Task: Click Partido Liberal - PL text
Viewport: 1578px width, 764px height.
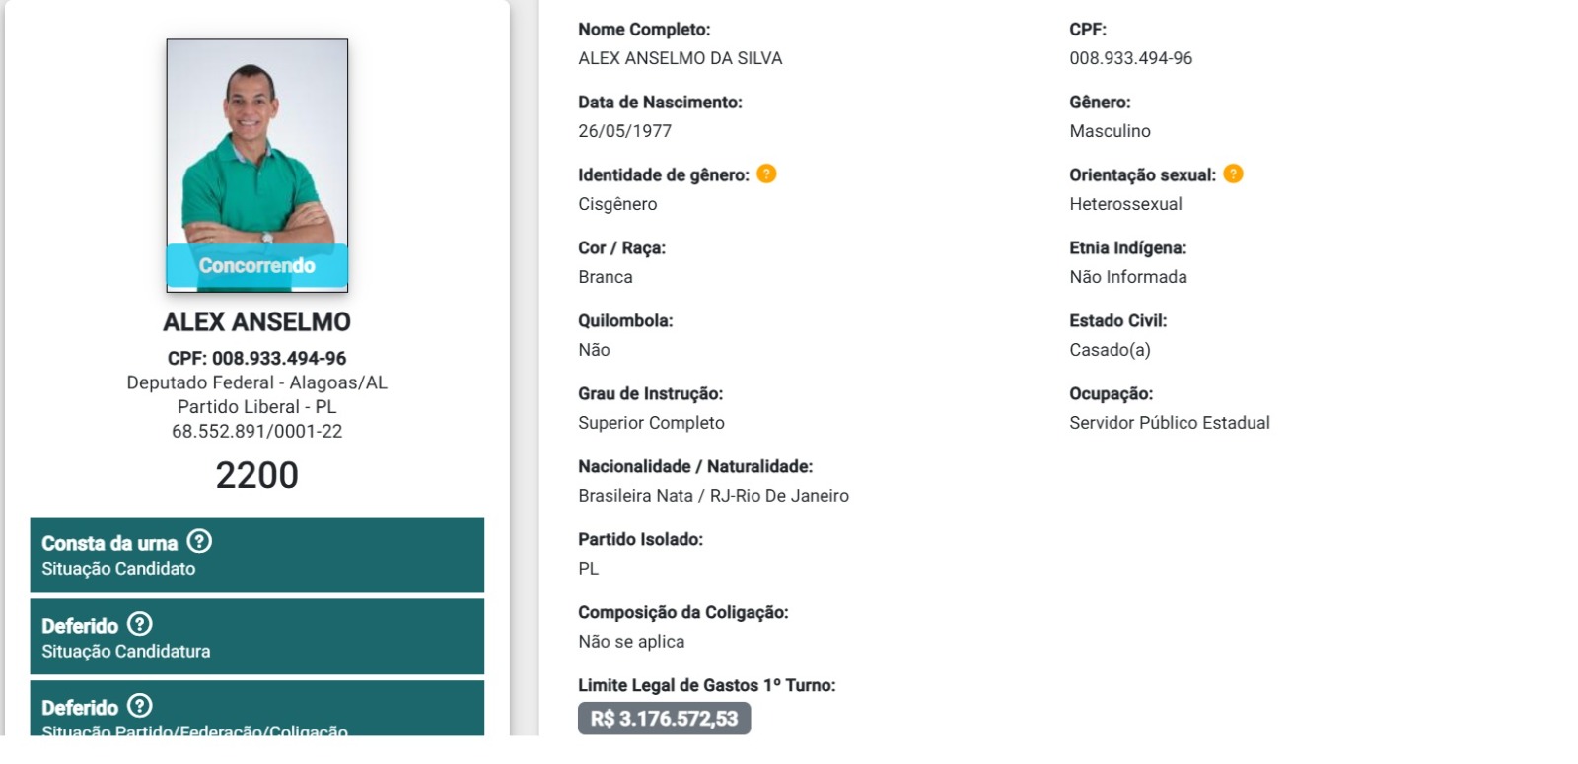Action: 256,406
